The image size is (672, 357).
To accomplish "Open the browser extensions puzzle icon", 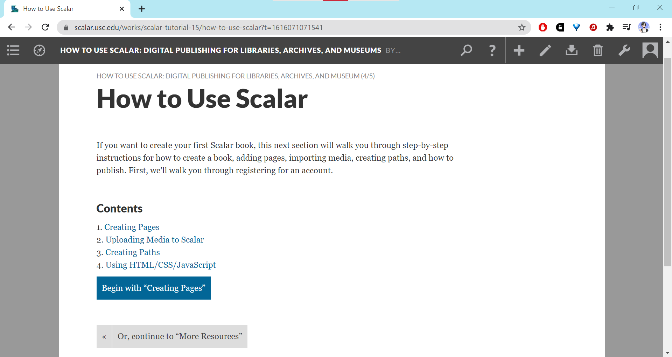I will pos(610,27).
